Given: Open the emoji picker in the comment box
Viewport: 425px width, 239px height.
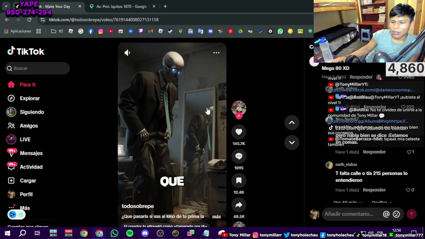Looking at the screenshot, I should pyautogui.click(x=396, y=214).
